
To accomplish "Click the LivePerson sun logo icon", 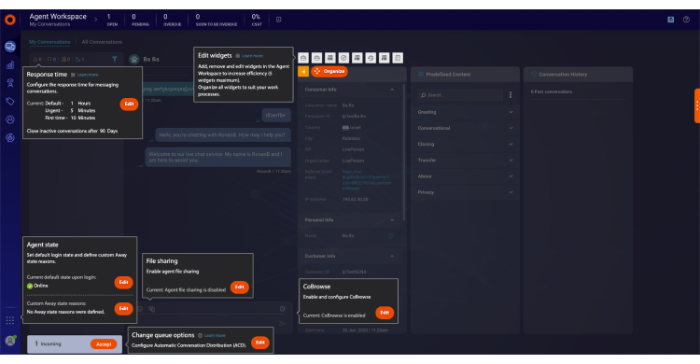I will pos(10,20).
